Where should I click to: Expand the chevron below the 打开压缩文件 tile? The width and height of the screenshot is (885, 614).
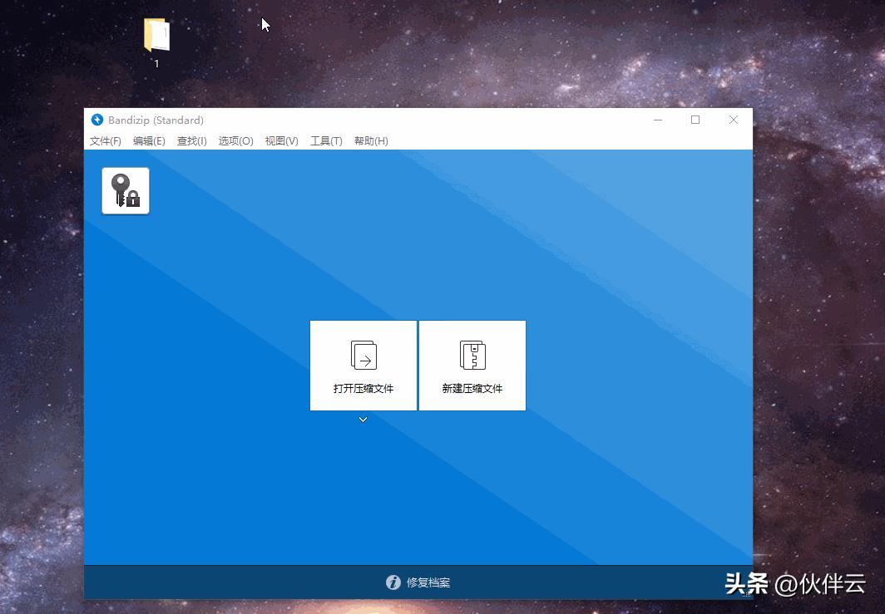click(x=363, y=420)
